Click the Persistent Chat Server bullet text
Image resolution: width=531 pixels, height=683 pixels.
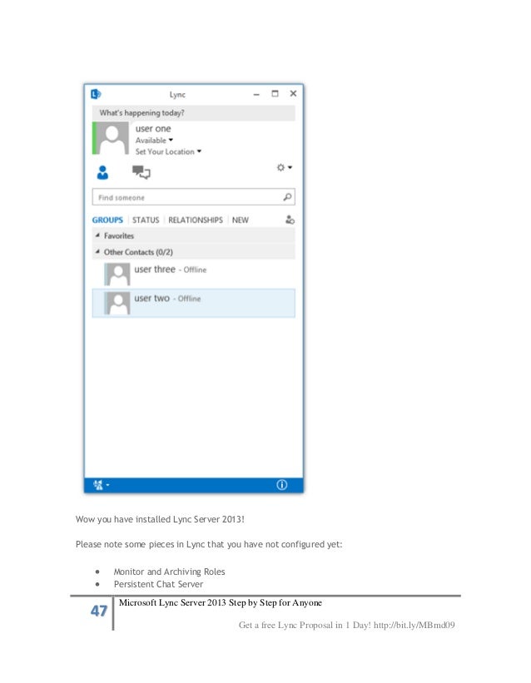pyautogui.click(x=158, y=584)
